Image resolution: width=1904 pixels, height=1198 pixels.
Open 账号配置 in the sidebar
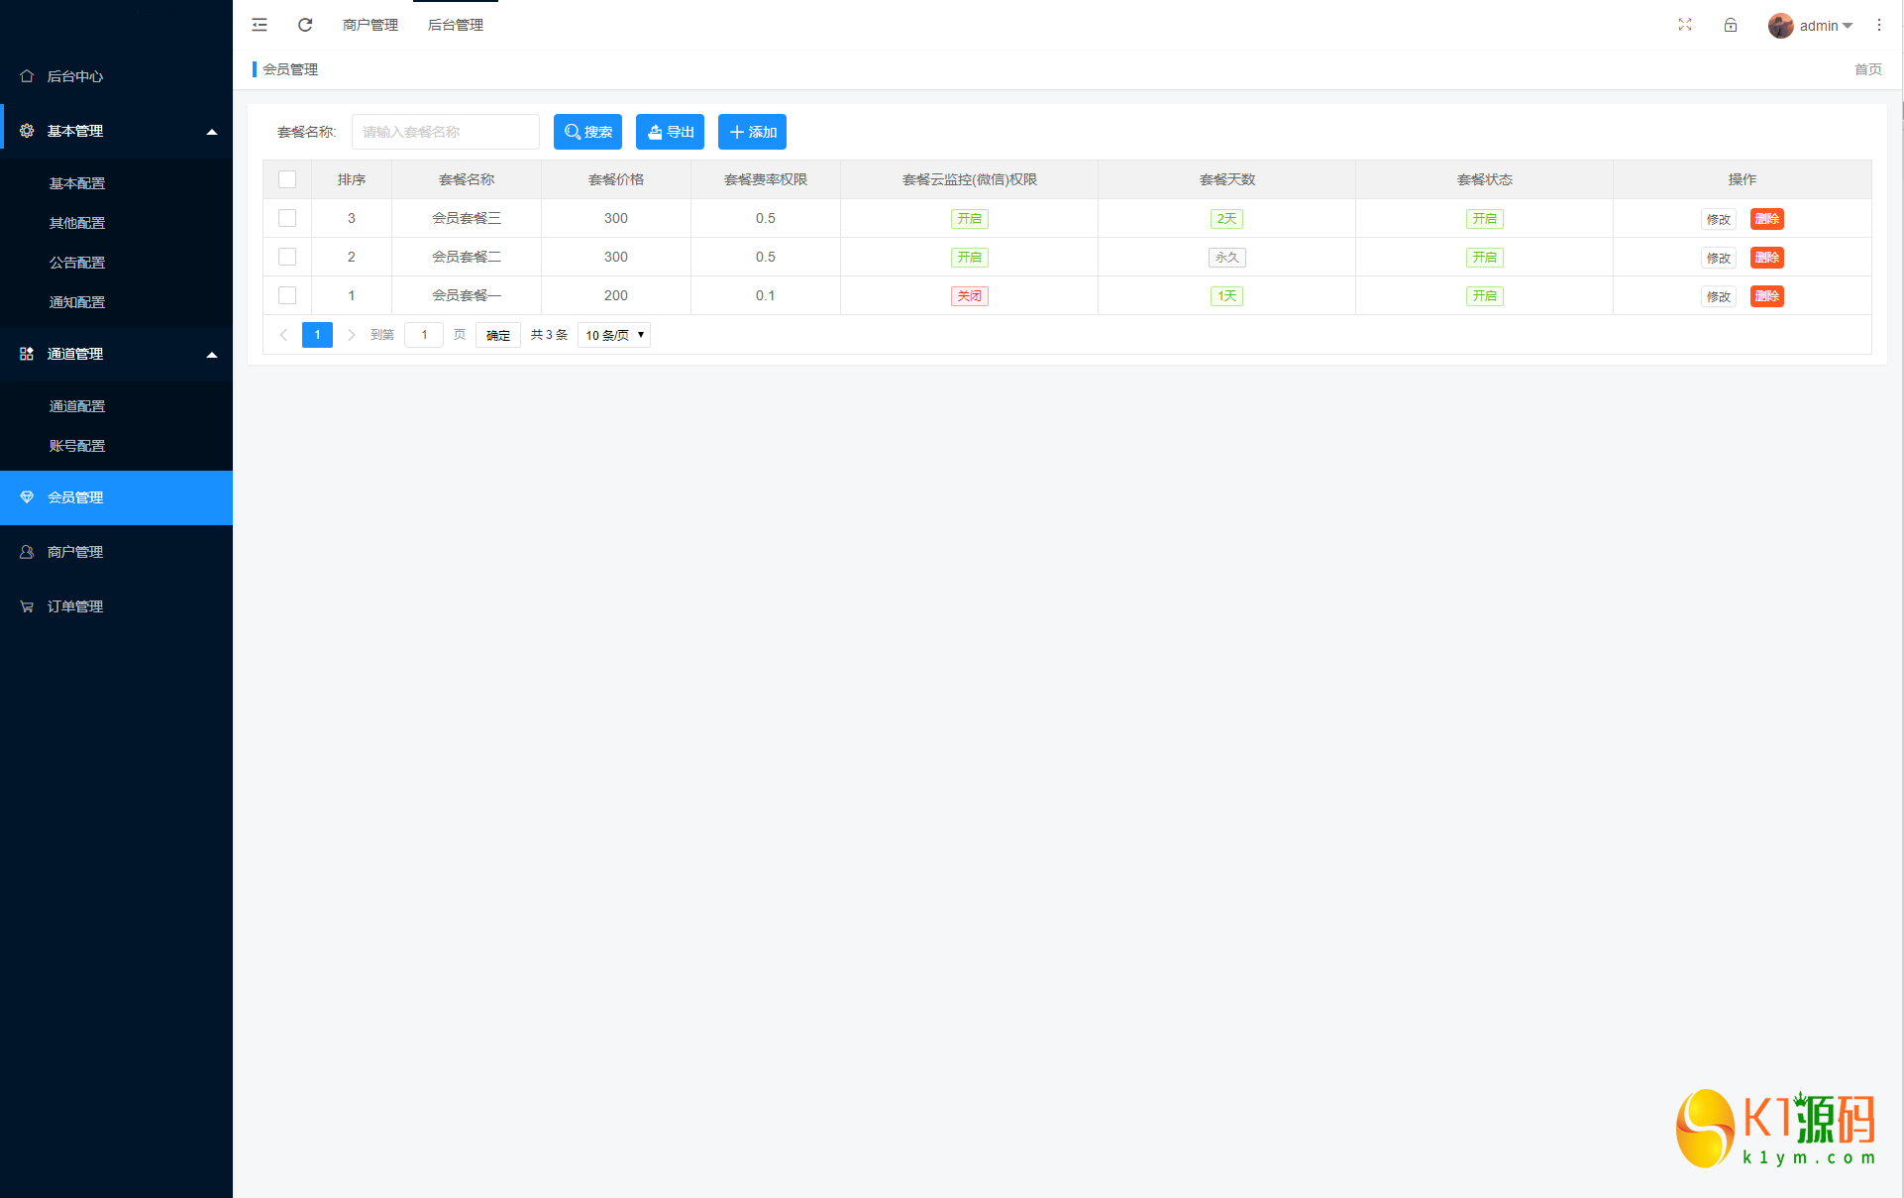(x=77, y=446)
